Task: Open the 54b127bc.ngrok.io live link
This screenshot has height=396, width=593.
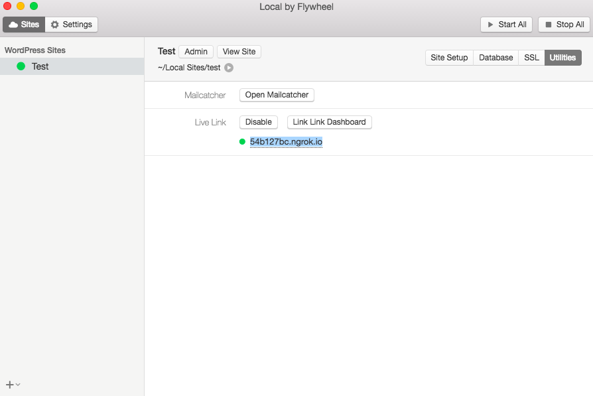Action: pos(287,142)
